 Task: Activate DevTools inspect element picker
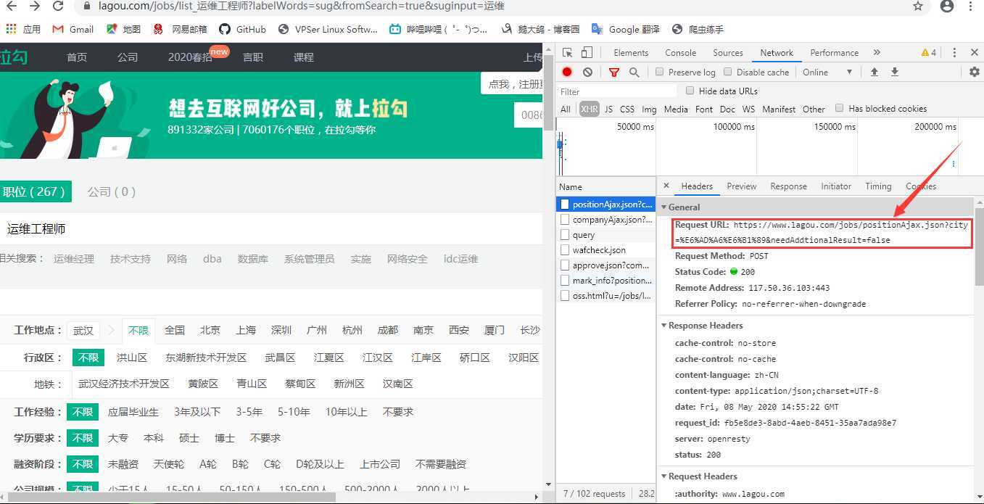pyautogui.click(x=568, y=53)
